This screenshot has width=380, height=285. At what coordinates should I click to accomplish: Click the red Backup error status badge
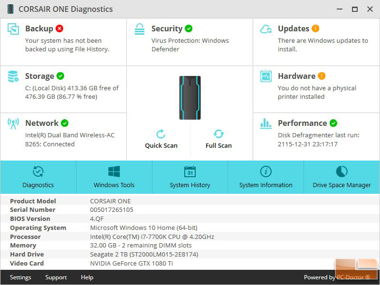[x=59, y=28]
